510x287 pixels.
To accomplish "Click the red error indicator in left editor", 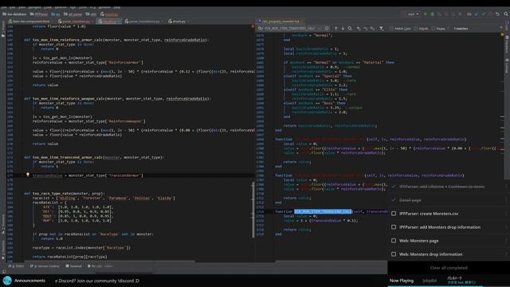I will coord(253,26).
